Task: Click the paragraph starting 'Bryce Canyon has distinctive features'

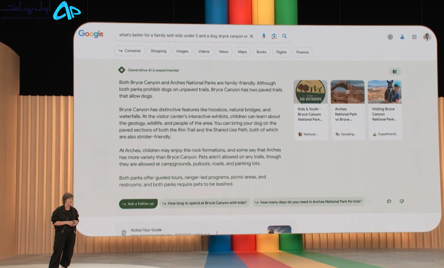Action: tap(200, 123)
